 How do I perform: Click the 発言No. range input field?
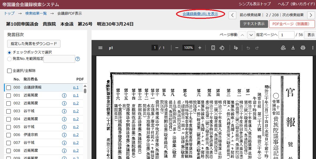click(x=59, y=59)
